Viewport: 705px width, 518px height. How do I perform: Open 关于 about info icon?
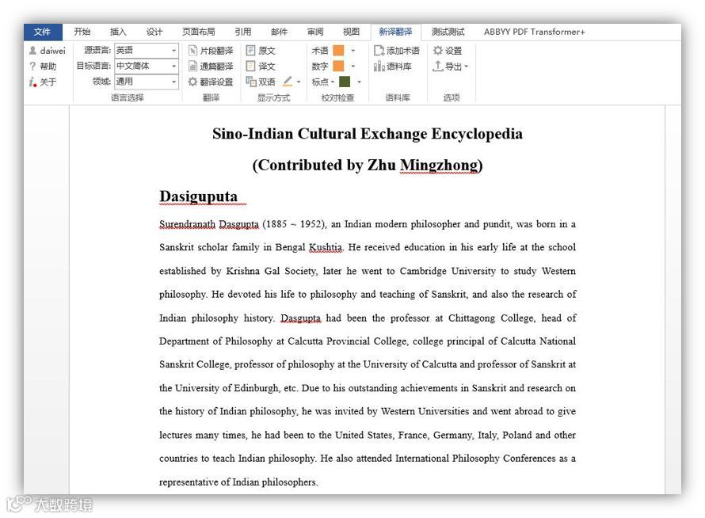click(32, 82)
